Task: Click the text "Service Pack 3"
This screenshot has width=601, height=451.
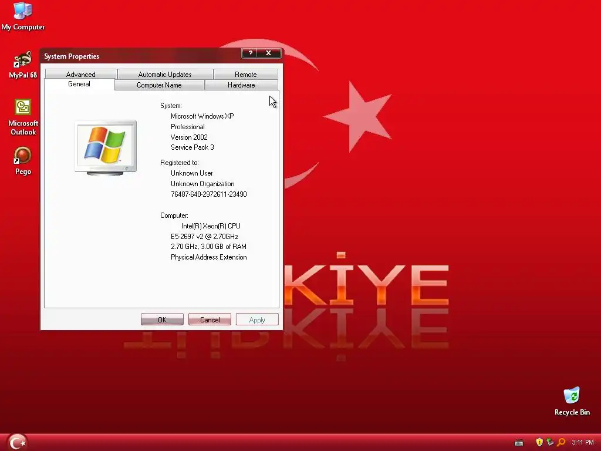Action: (193, 147)
